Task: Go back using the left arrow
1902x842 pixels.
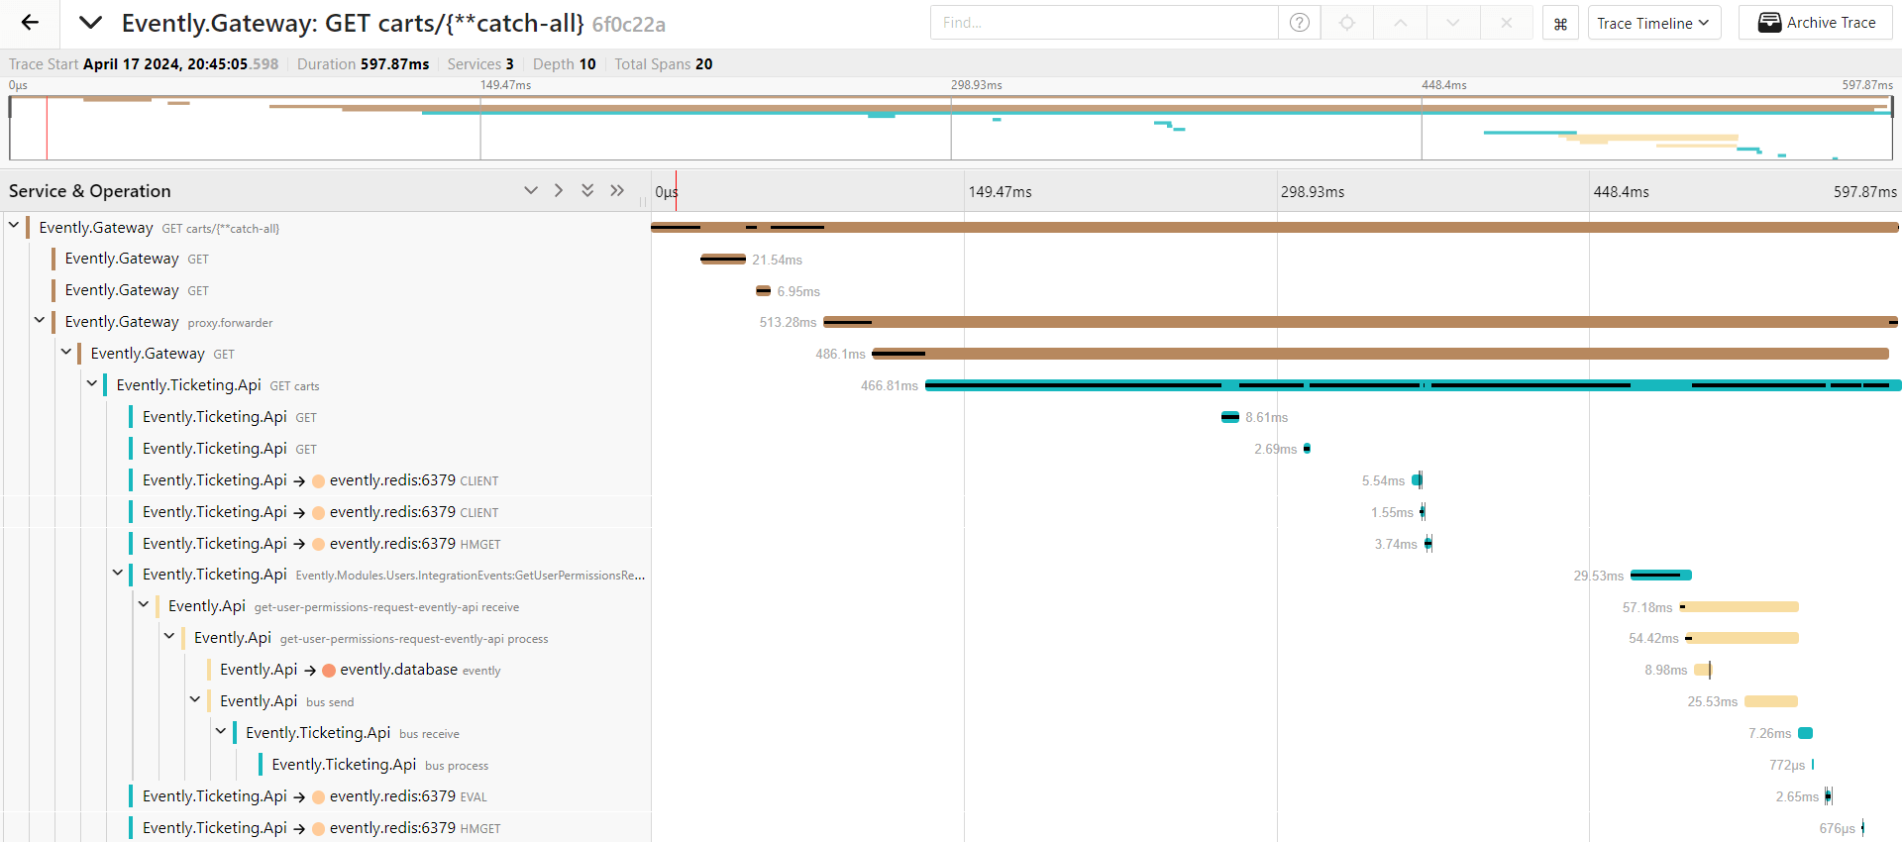Action: pos(30,23)
